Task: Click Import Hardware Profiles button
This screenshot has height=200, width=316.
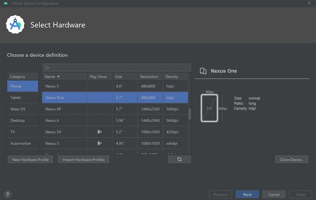Action: (84, 159)
